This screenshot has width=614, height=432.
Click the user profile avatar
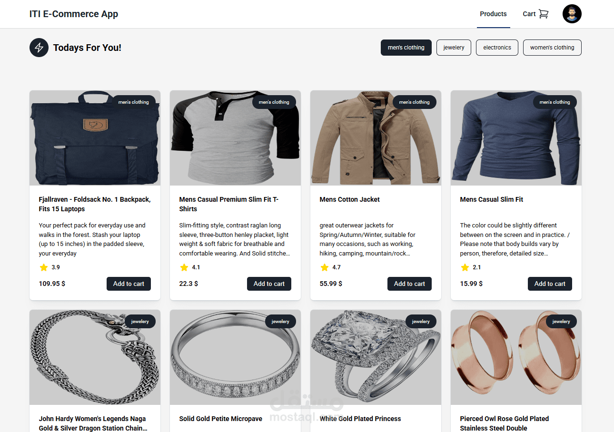tap(572, 14)
